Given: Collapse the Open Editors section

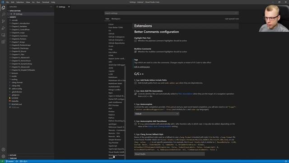Looking at the screenshot, I should point(15,11).
